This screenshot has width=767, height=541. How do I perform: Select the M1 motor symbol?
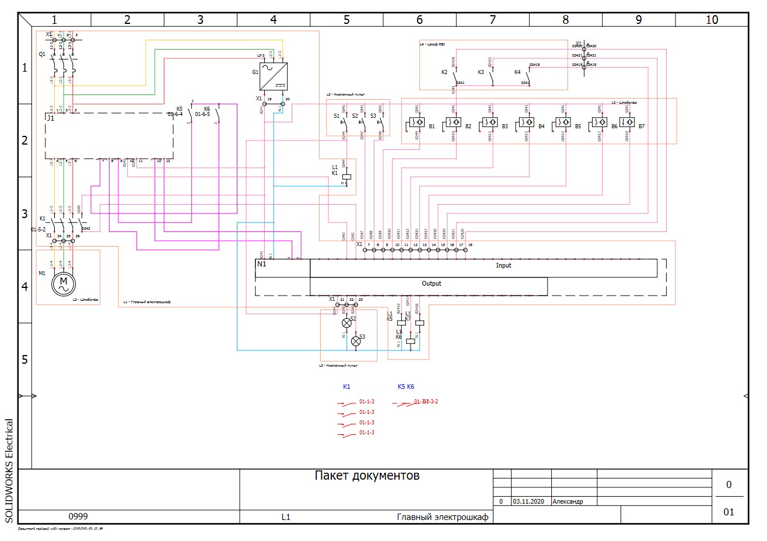pos(64,283)
